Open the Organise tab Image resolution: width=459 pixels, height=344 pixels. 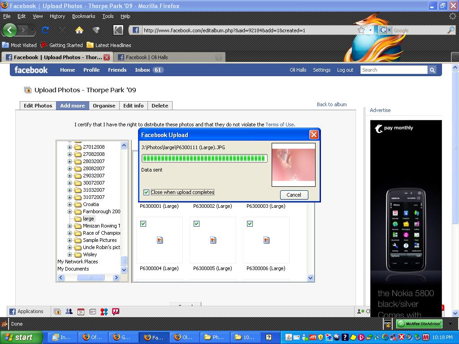(104, 106)
